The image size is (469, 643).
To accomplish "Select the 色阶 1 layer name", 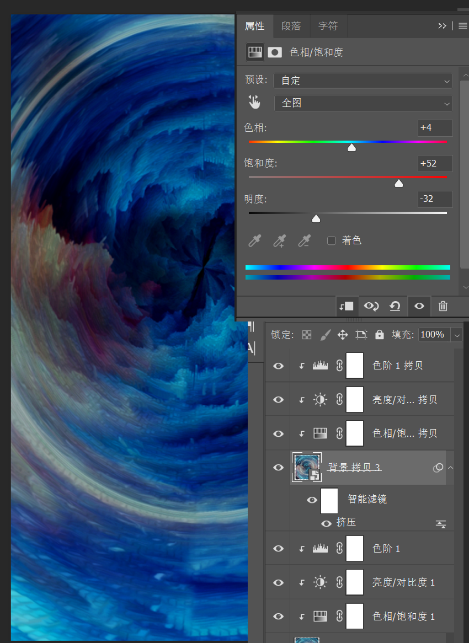I will click(386, 549).
